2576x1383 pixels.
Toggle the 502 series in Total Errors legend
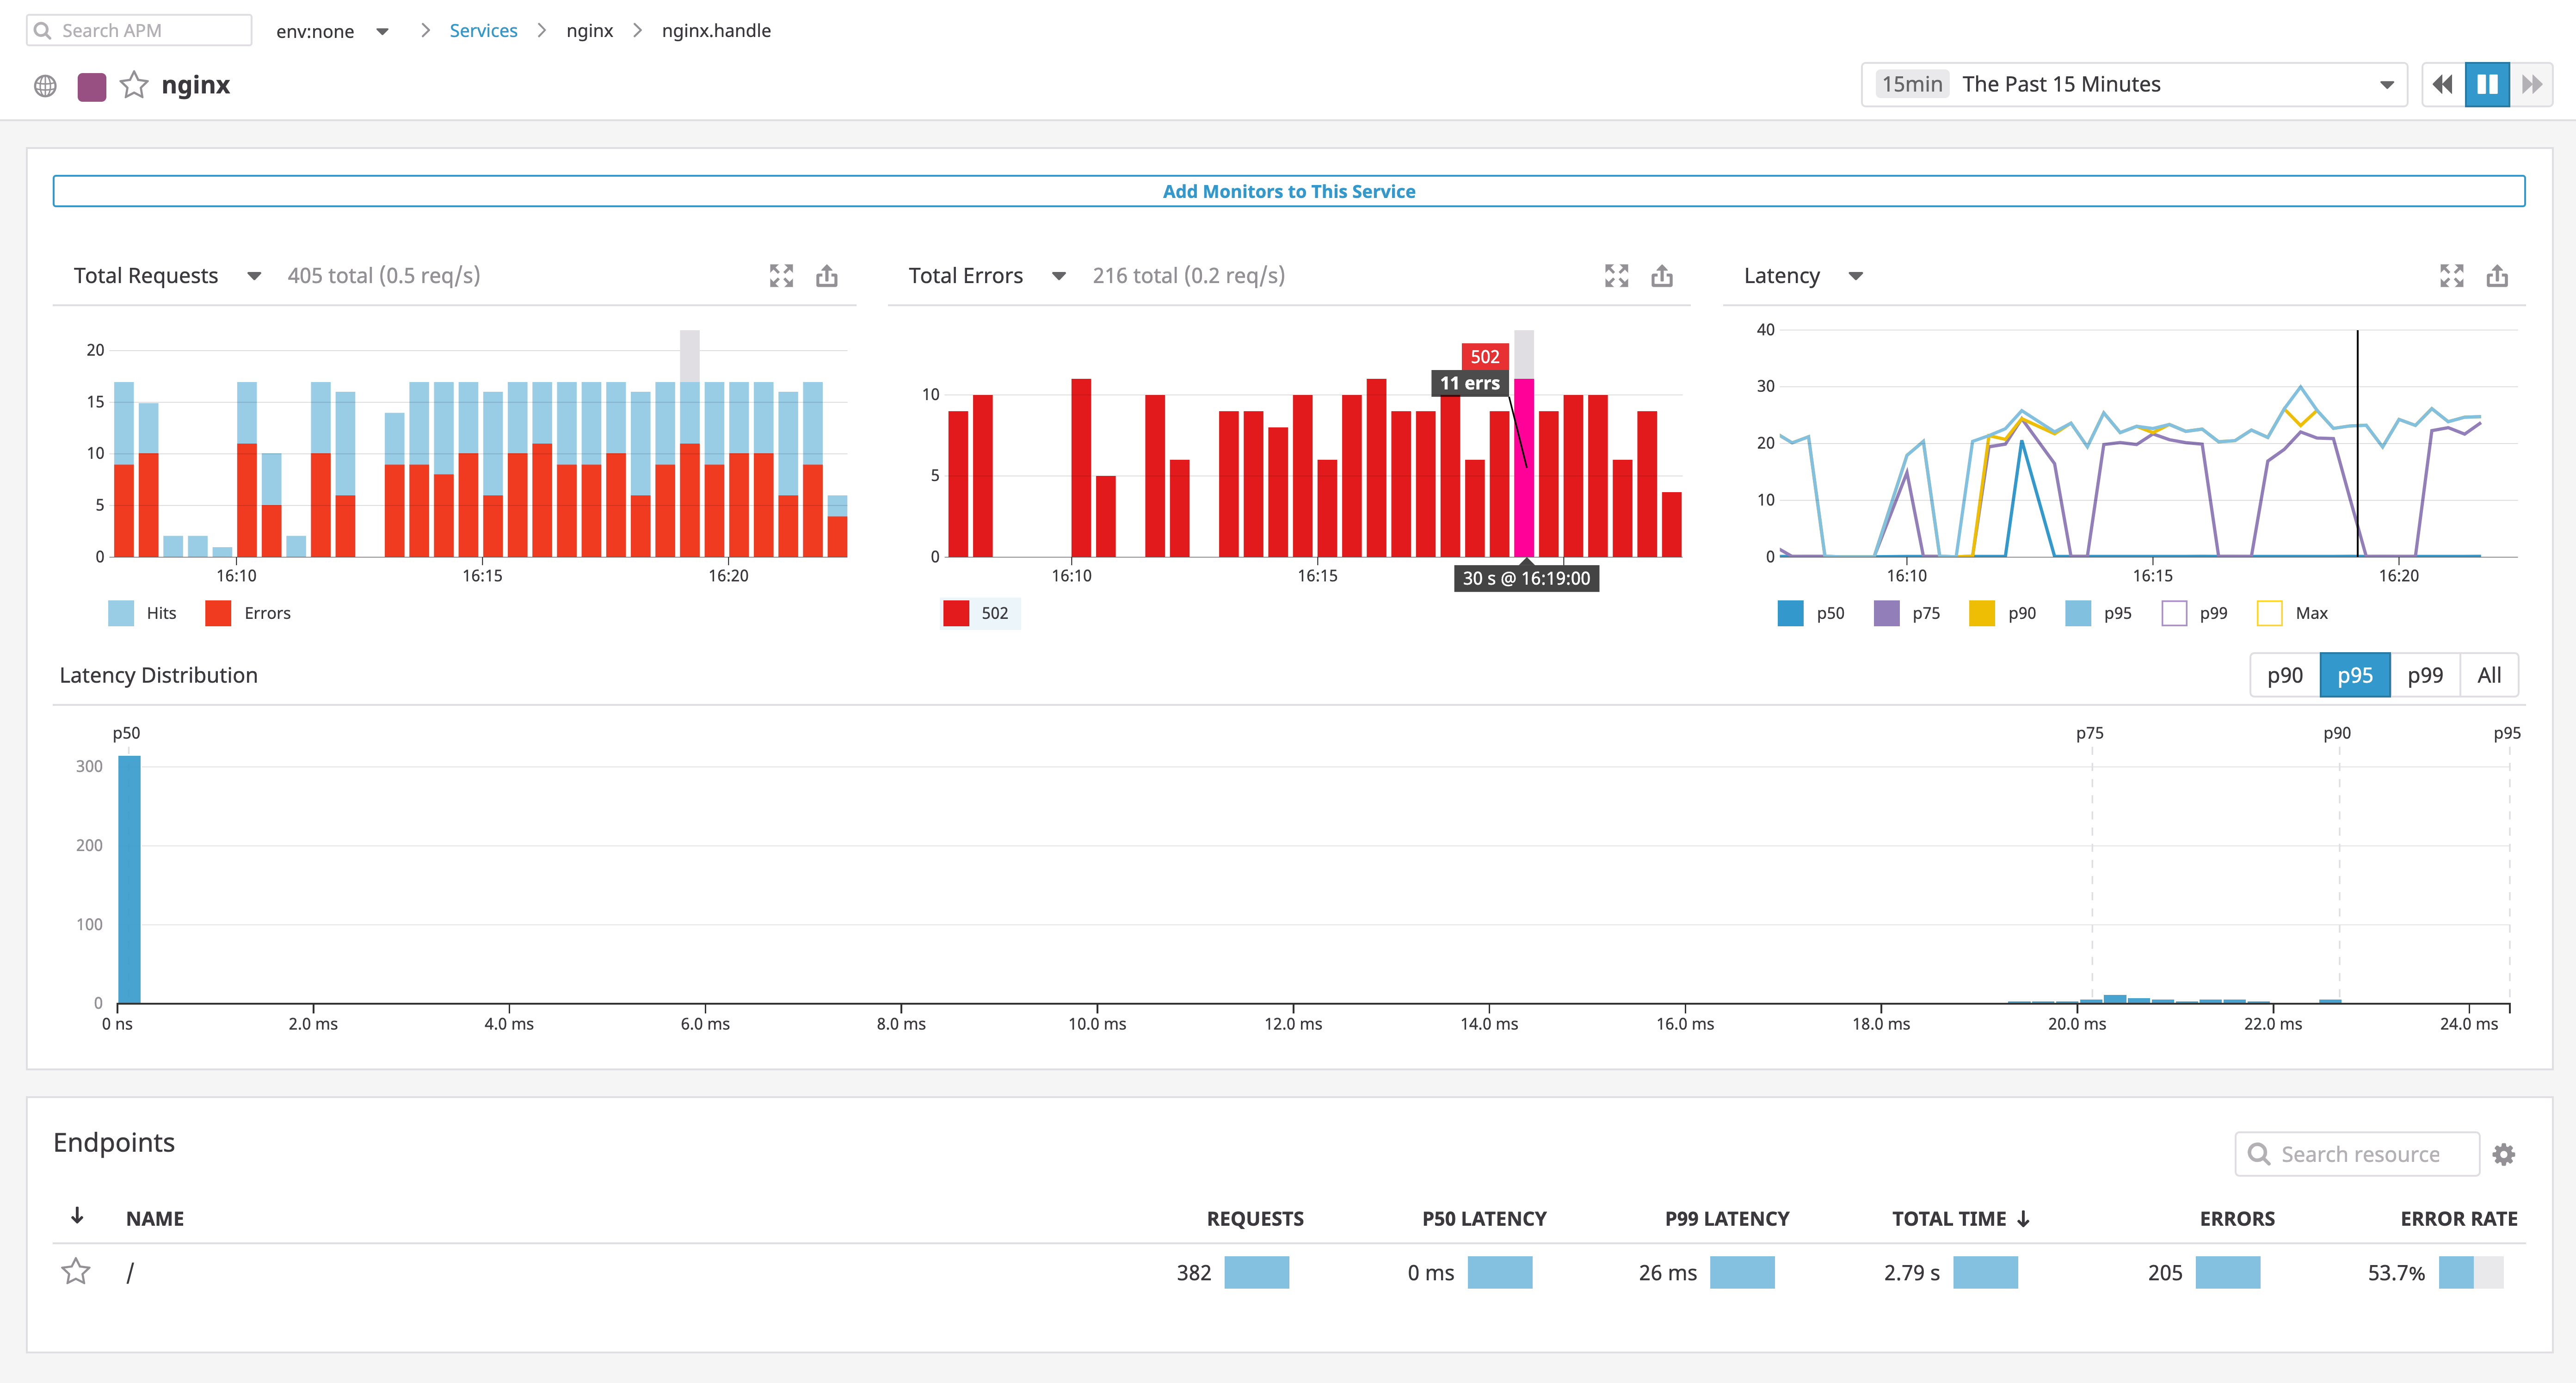(x=980, y=613)
